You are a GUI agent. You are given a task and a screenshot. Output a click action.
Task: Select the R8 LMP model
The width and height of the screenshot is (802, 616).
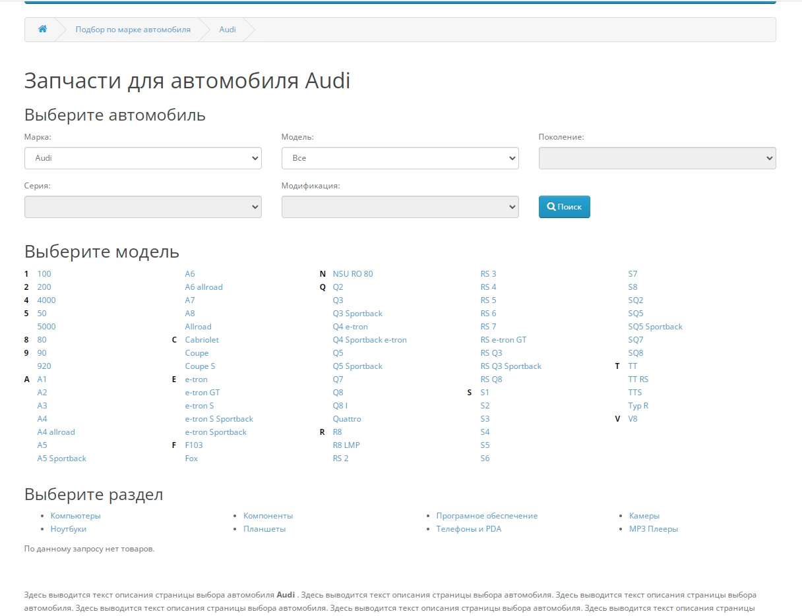click(x=346, y=445)
